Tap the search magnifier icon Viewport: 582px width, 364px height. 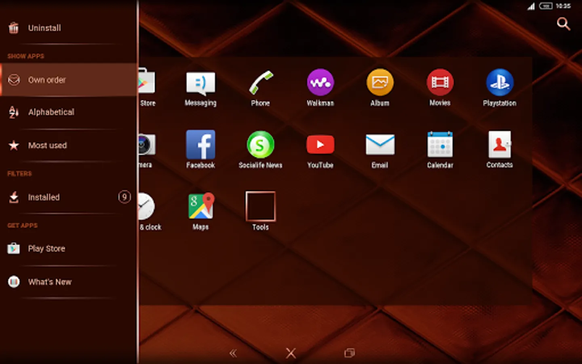point(563,23)
